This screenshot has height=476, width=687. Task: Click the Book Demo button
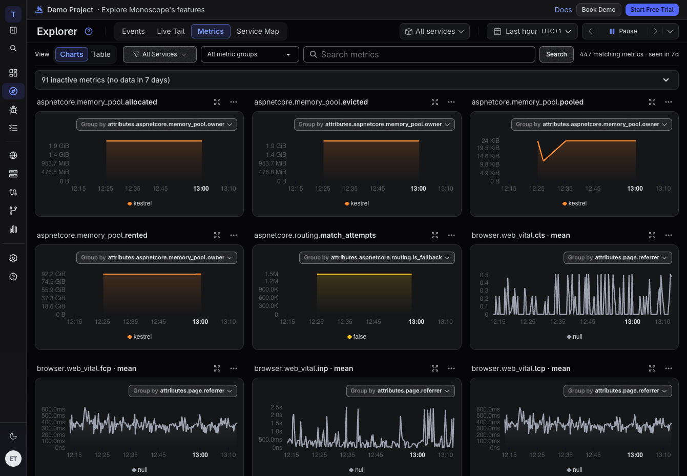(x=598, y=10)
